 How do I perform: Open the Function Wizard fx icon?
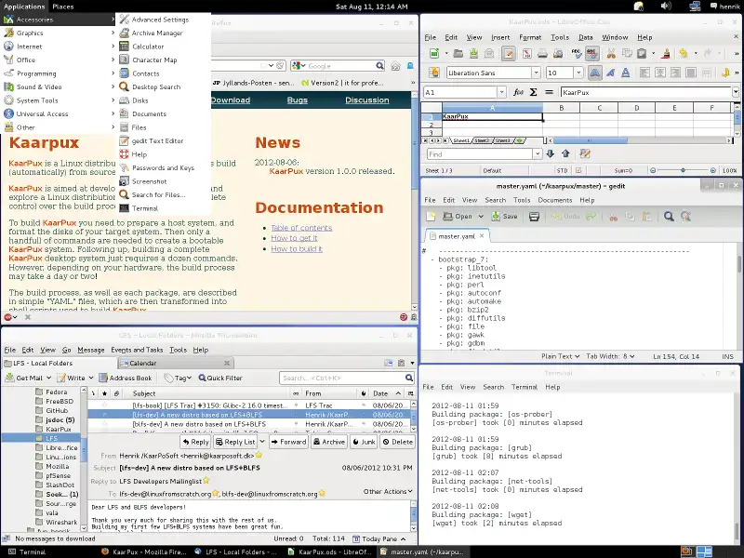pos(519,92)
